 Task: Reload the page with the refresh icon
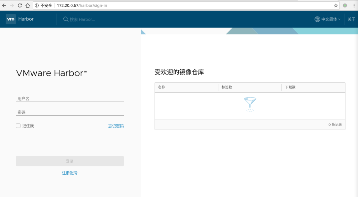[20, 6]
